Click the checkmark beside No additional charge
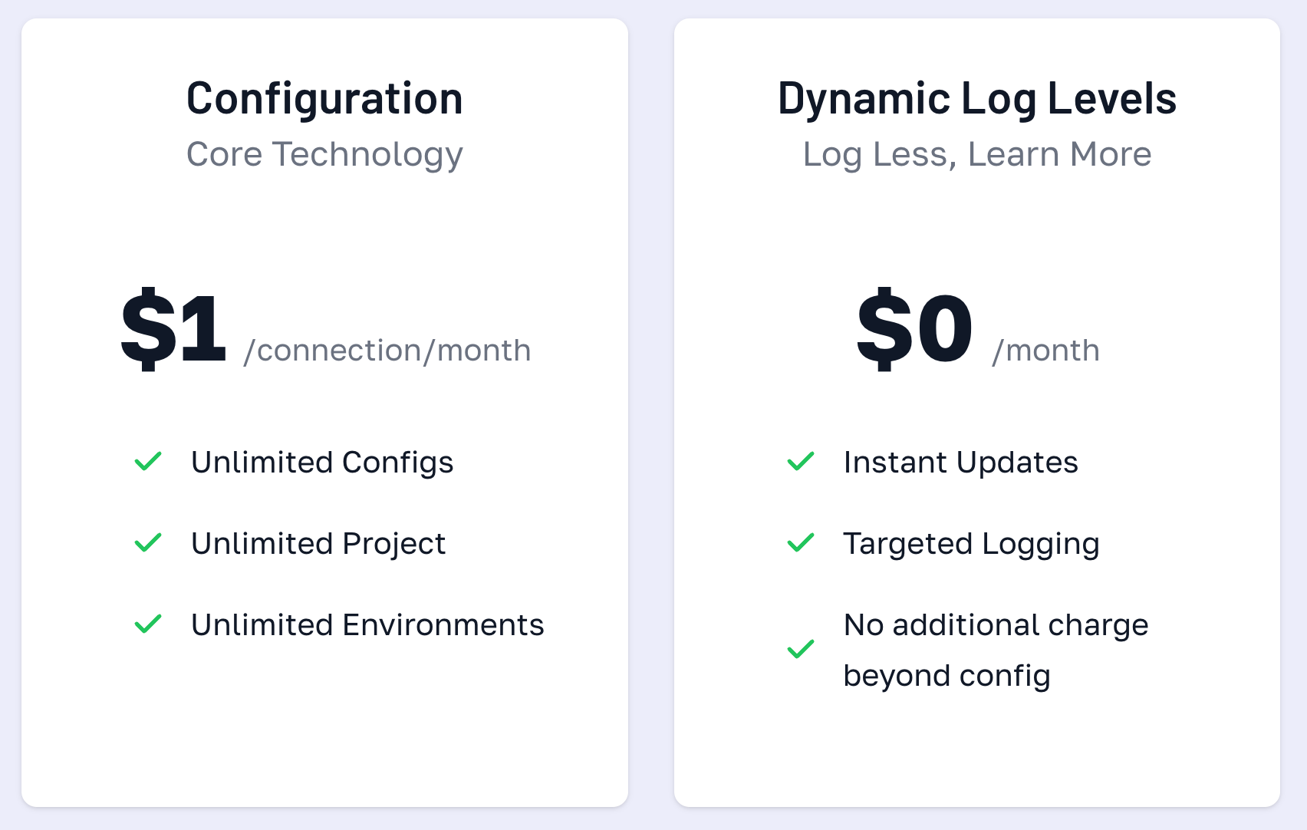 801,650
